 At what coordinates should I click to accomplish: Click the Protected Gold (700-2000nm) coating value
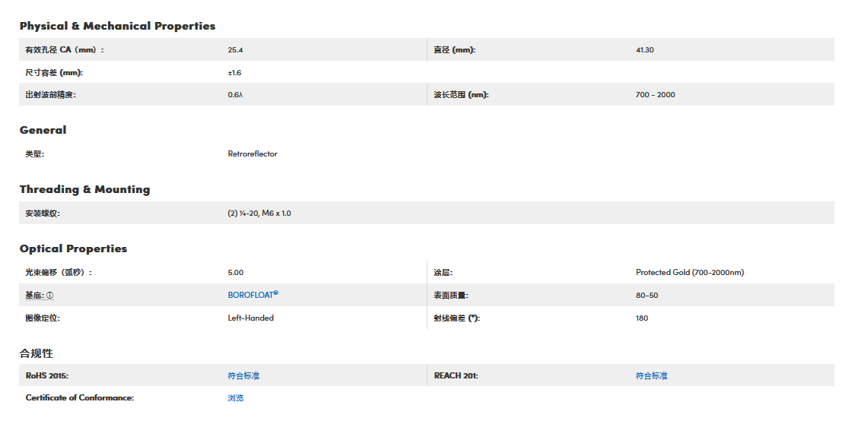pos(689,272)
